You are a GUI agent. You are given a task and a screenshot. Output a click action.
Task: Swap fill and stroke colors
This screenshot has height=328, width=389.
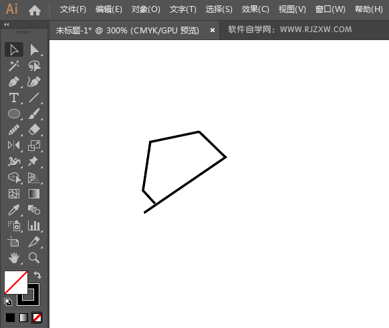click(37, 275)
